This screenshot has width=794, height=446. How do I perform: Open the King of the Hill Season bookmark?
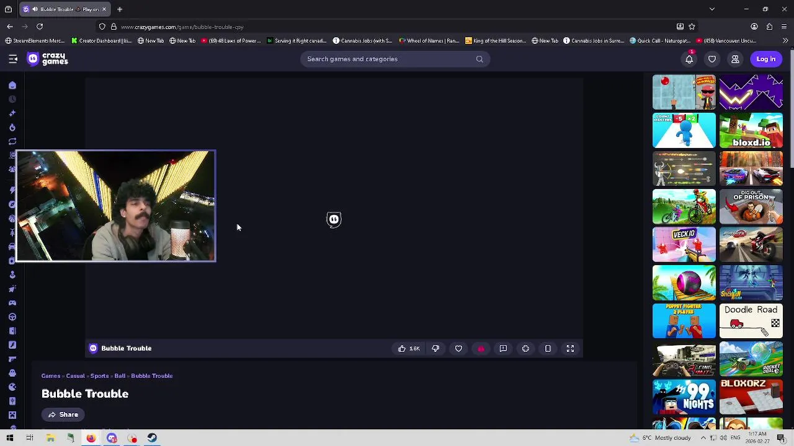pos(496,41)
